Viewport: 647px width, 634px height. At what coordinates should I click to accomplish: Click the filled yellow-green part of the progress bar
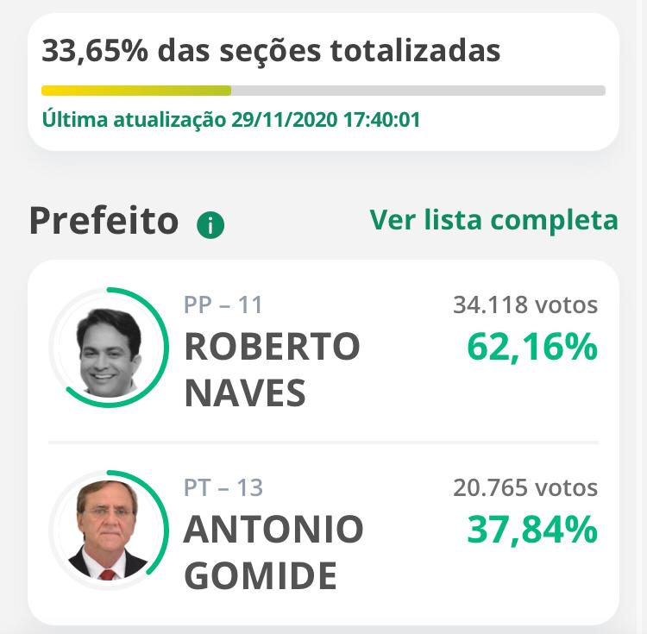click(x=136, y=91)
